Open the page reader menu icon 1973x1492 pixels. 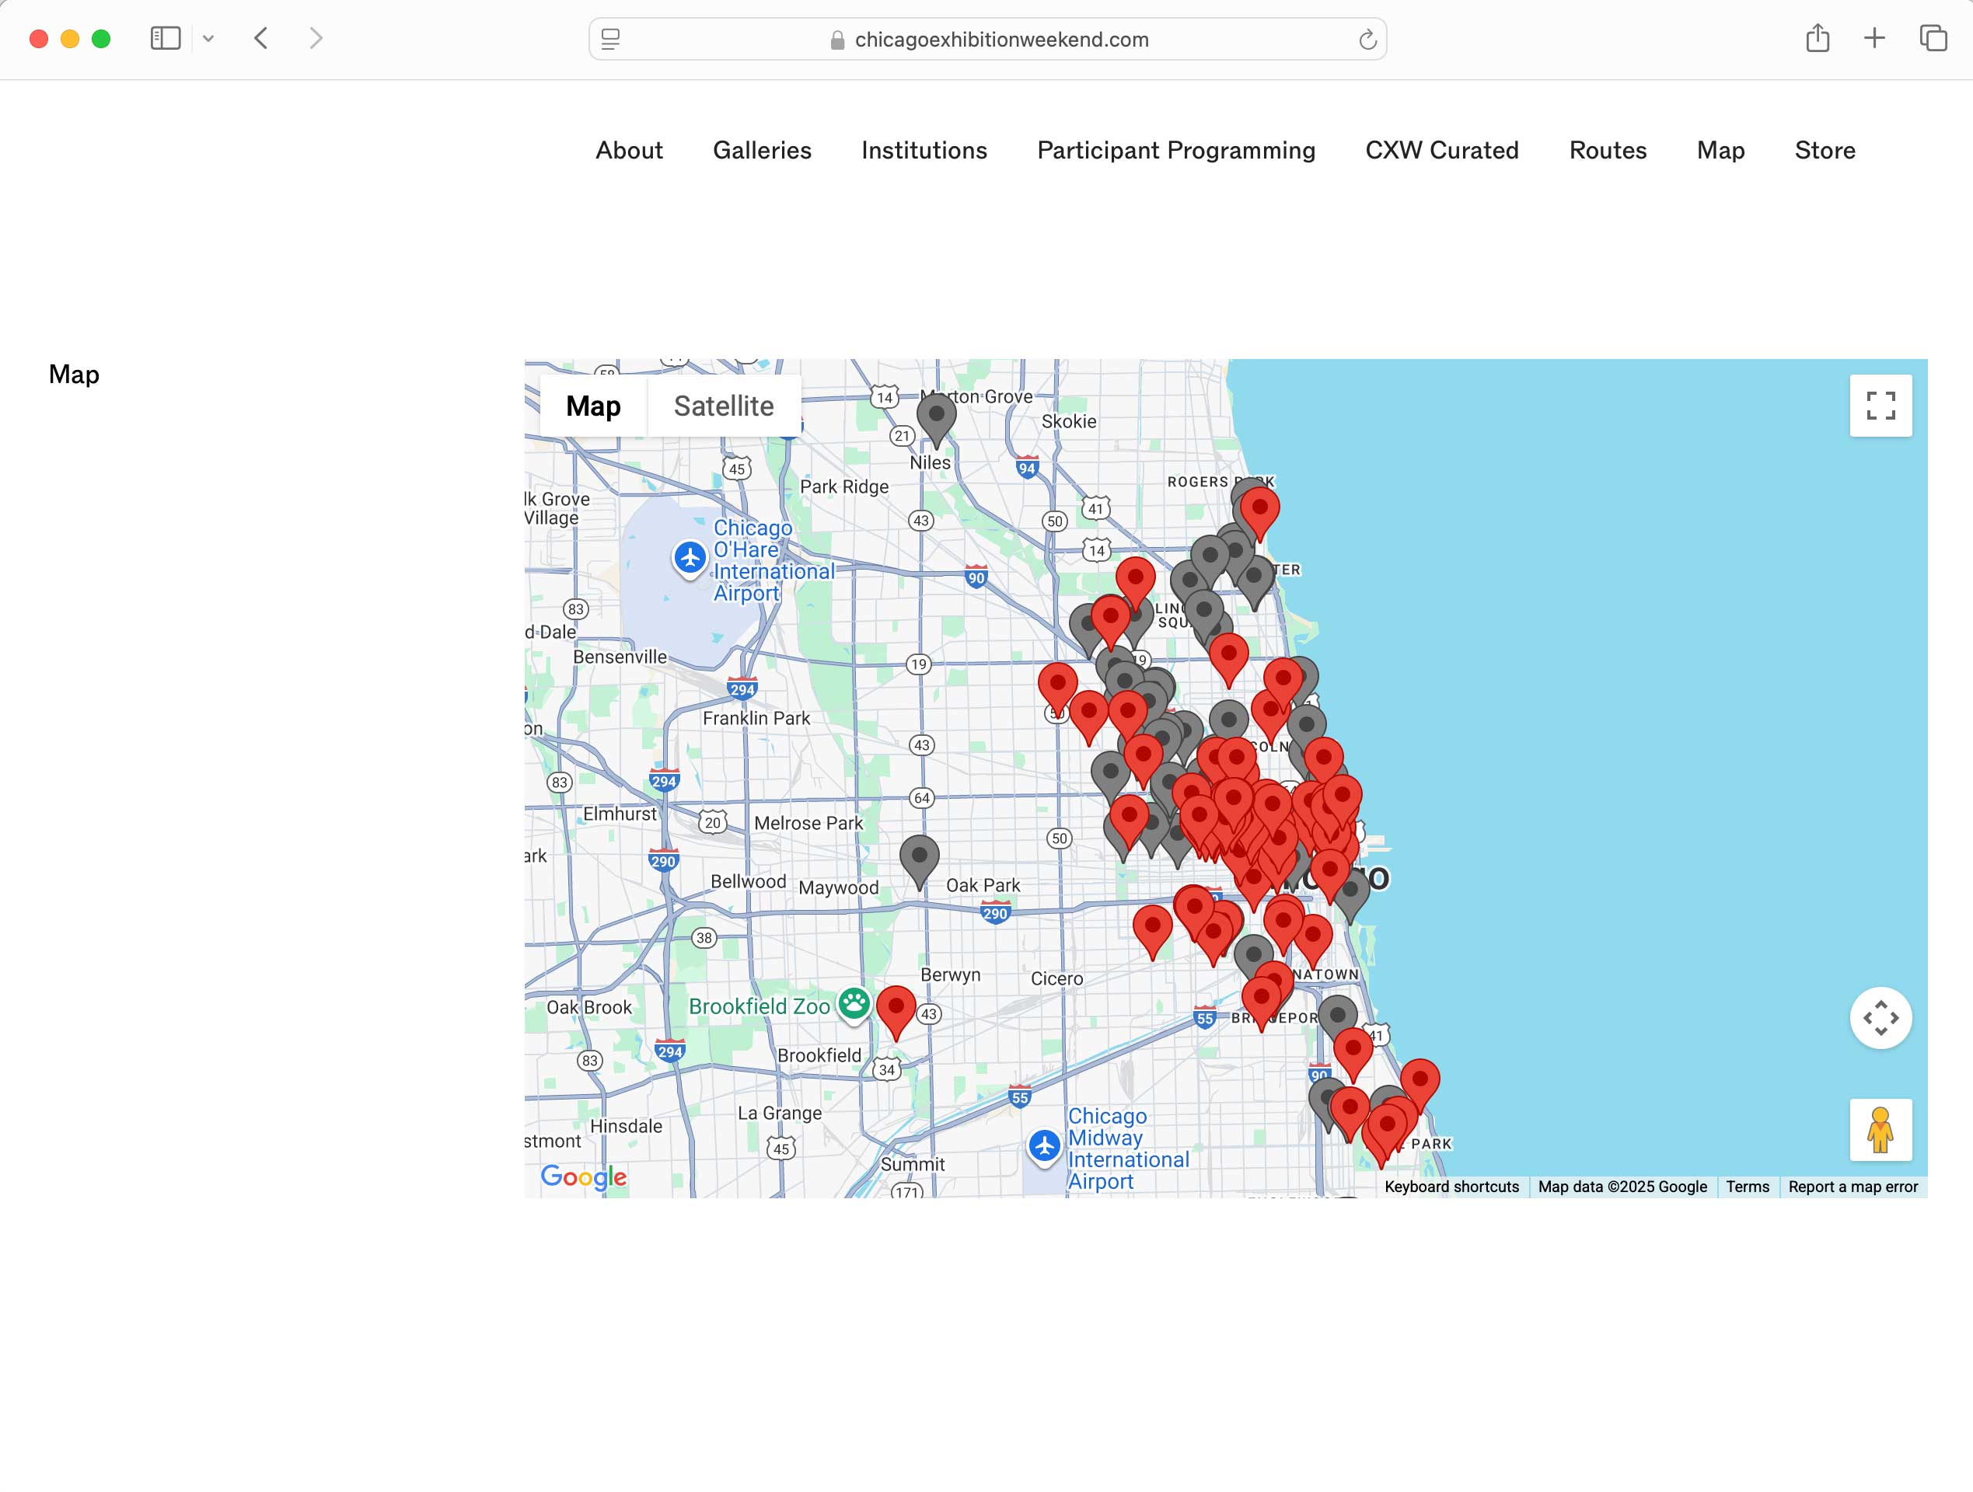pyautogui.click(x=611, y=39)
